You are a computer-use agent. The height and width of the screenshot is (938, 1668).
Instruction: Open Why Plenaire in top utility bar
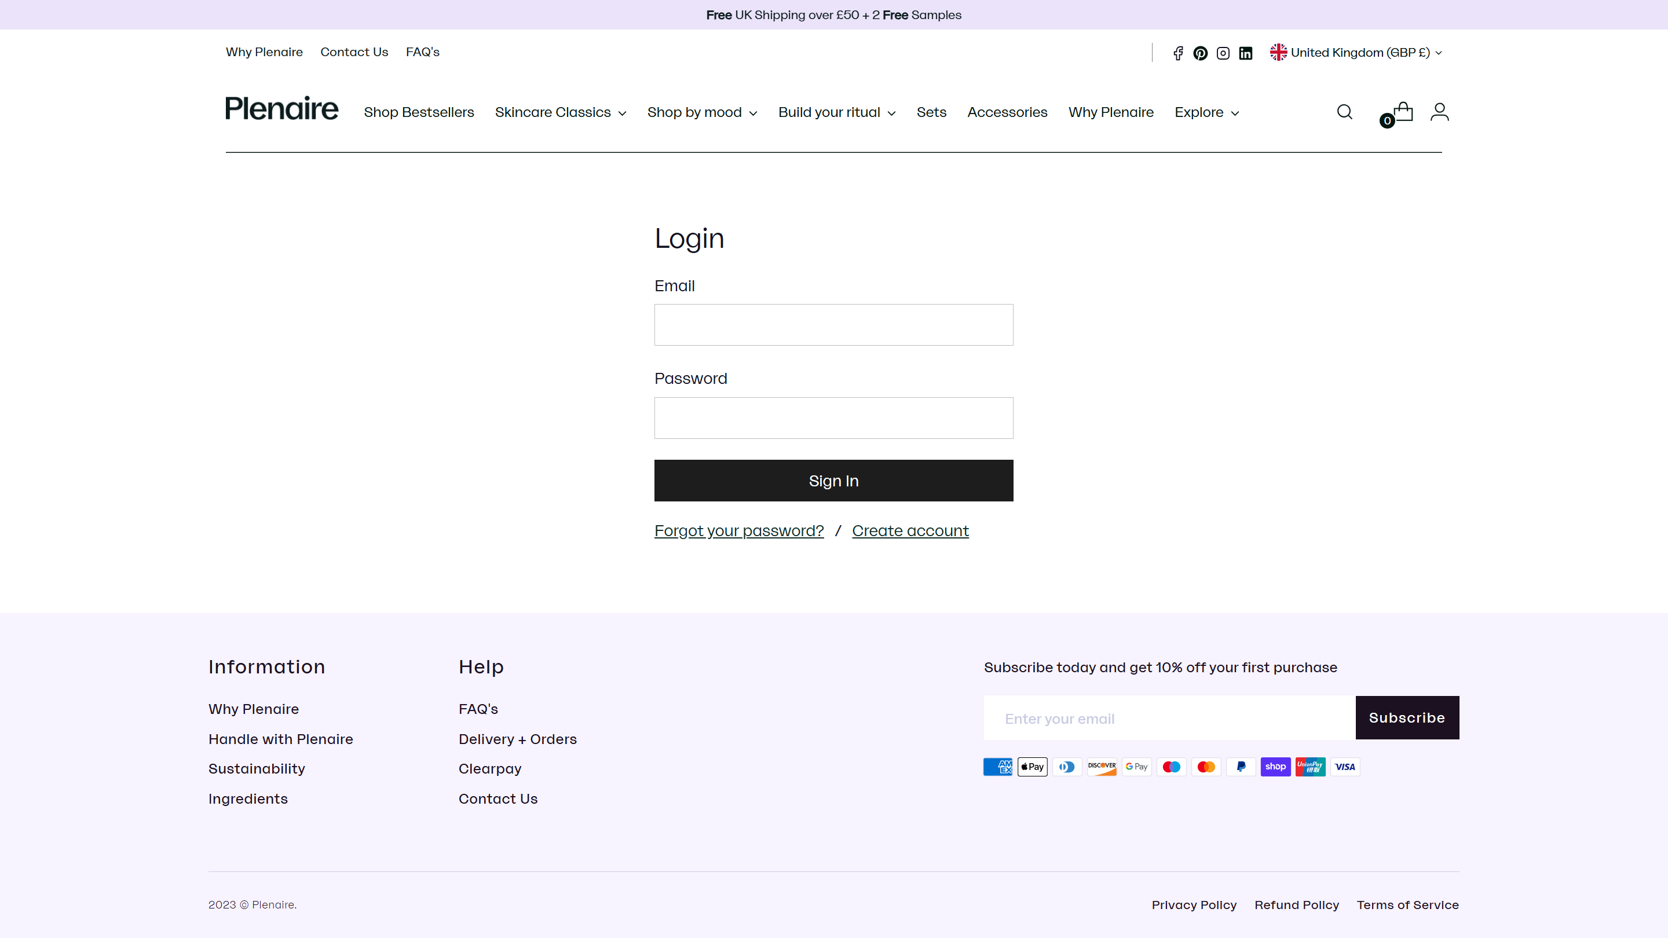click(264, 52)
